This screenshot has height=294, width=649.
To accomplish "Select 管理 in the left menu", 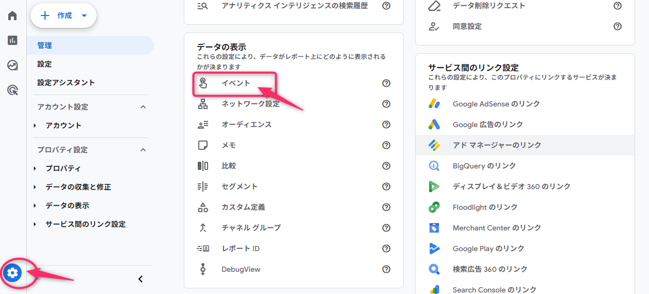I will click(x=45, y=45).
